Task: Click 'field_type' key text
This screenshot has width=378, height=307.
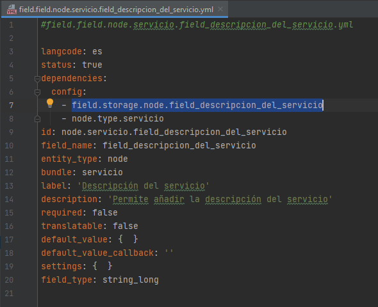Action: click(67, 279)
